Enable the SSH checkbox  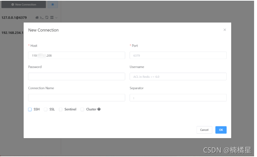(30, 109)
